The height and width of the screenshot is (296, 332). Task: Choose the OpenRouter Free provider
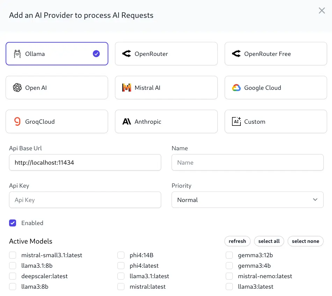tap(276, 54)
